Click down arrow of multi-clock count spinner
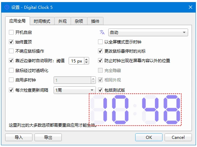The width and height of the screenshot is (197, 147). [x=93, y=82]
